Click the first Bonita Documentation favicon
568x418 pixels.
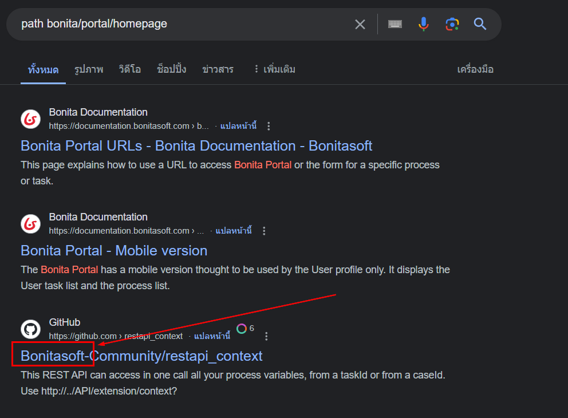31,119
